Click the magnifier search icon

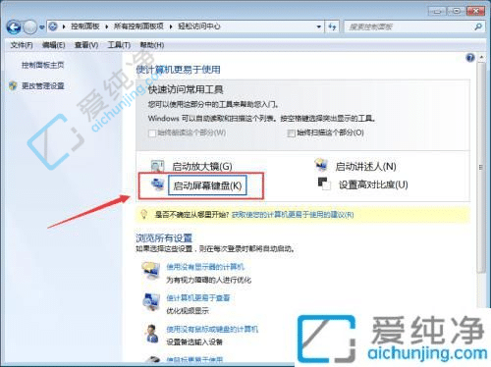pos(478,26)
